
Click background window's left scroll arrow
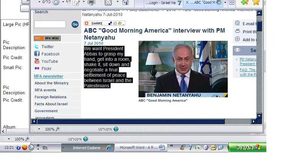pyautogui.click(x=3, y=131)
